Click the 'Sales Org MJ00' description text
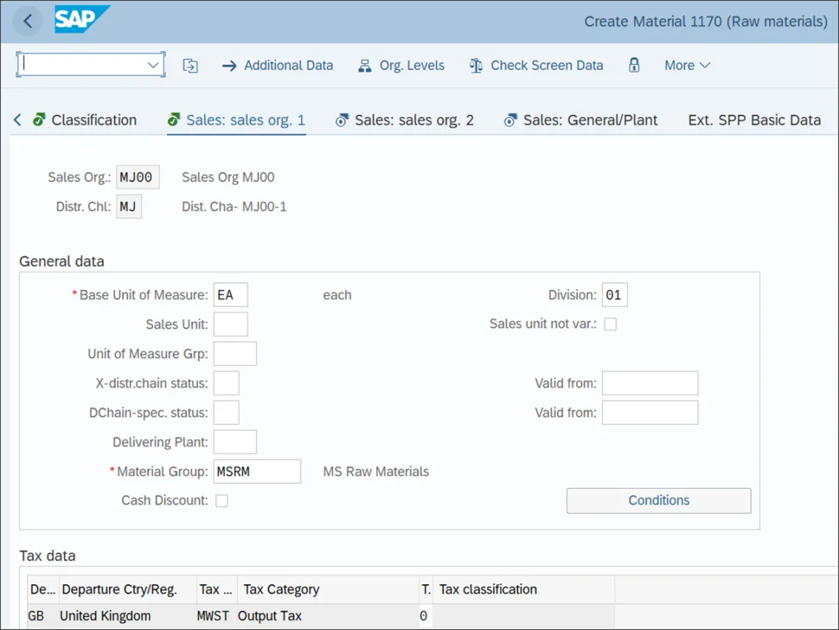839x630 pixels. [228, 177]
